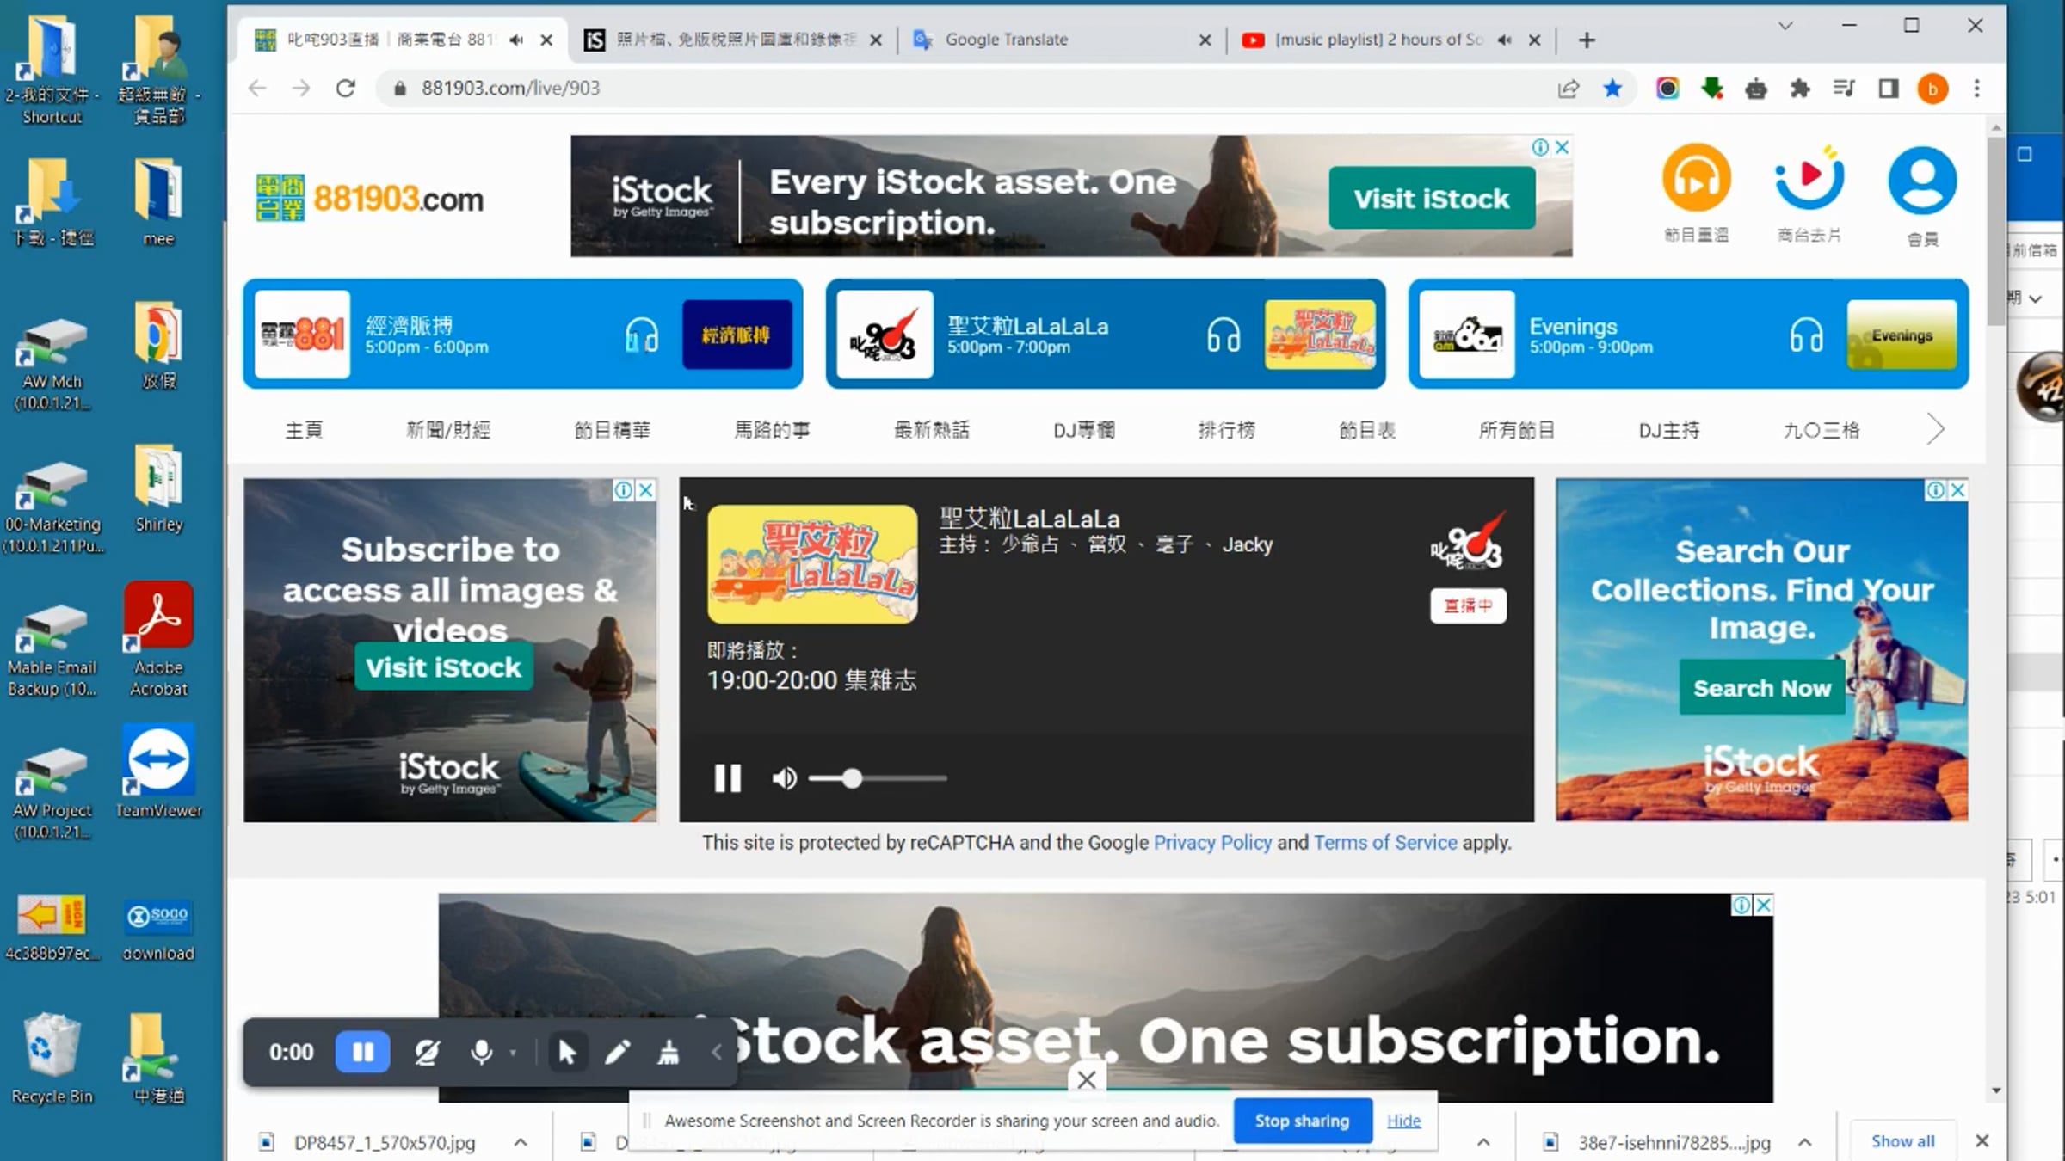The height and width of the screenshot is (1161, 2065).
Task: Bookmark page with the star icon
Action: pyautogui.click(x=1612, y=89)
